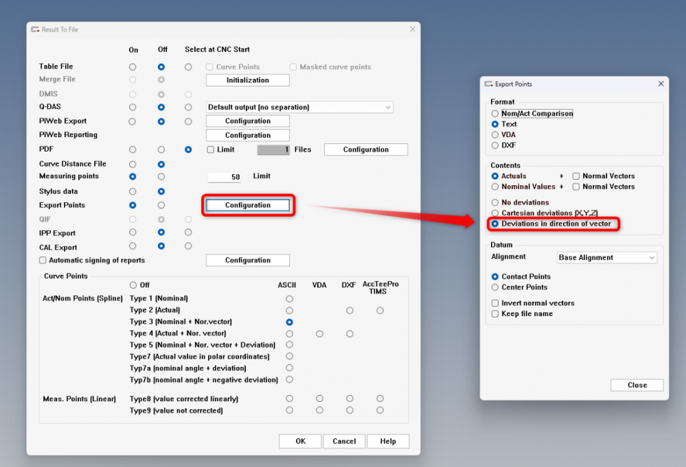Click the Initialization button
The width and height of the screenshot is (686, 467).
pyautogui.click(x=248, y=80)
